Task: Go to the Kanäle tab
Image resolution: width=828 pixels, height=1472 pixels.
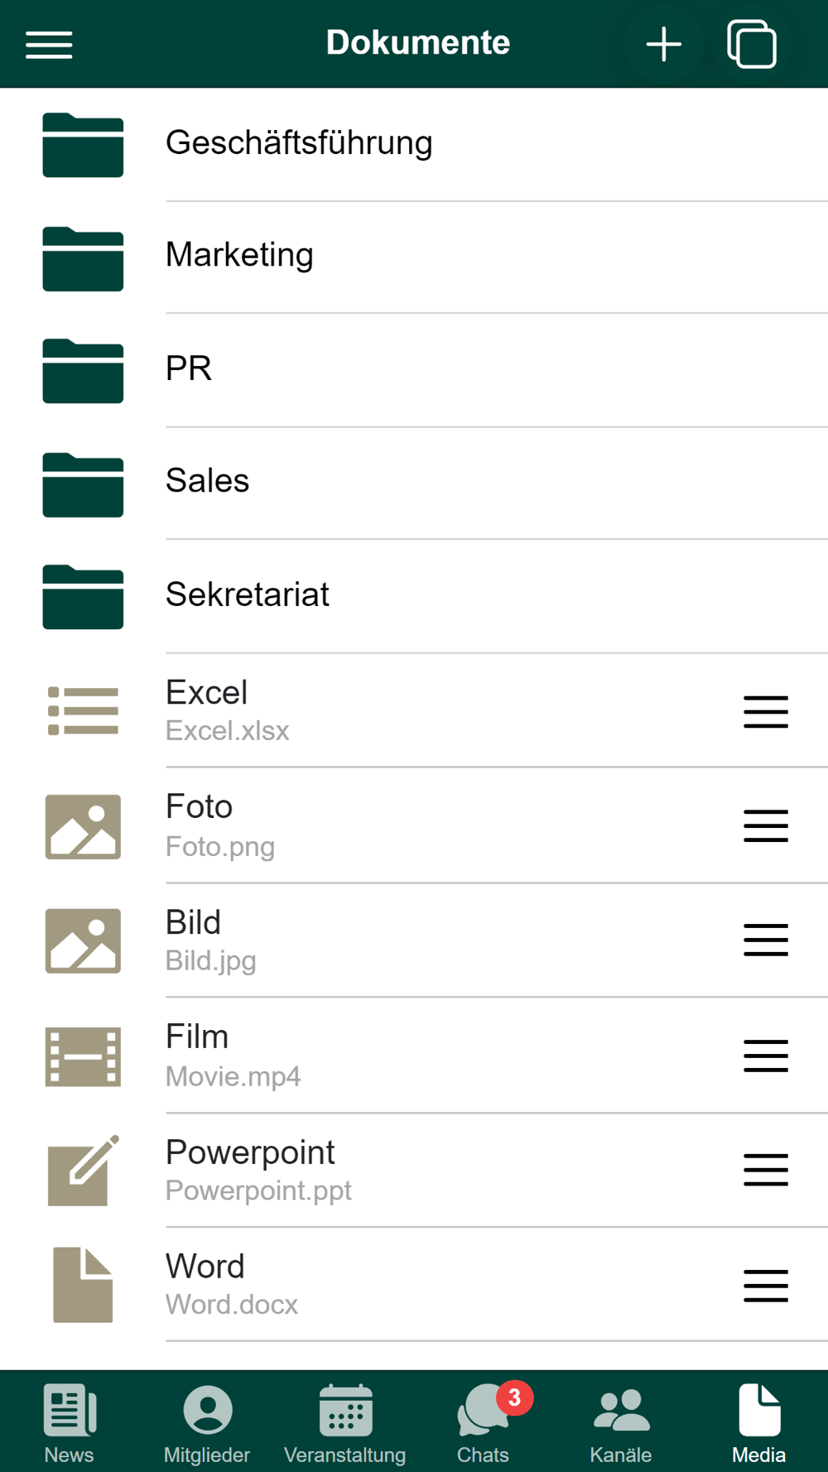Action: click(621, 1424)
